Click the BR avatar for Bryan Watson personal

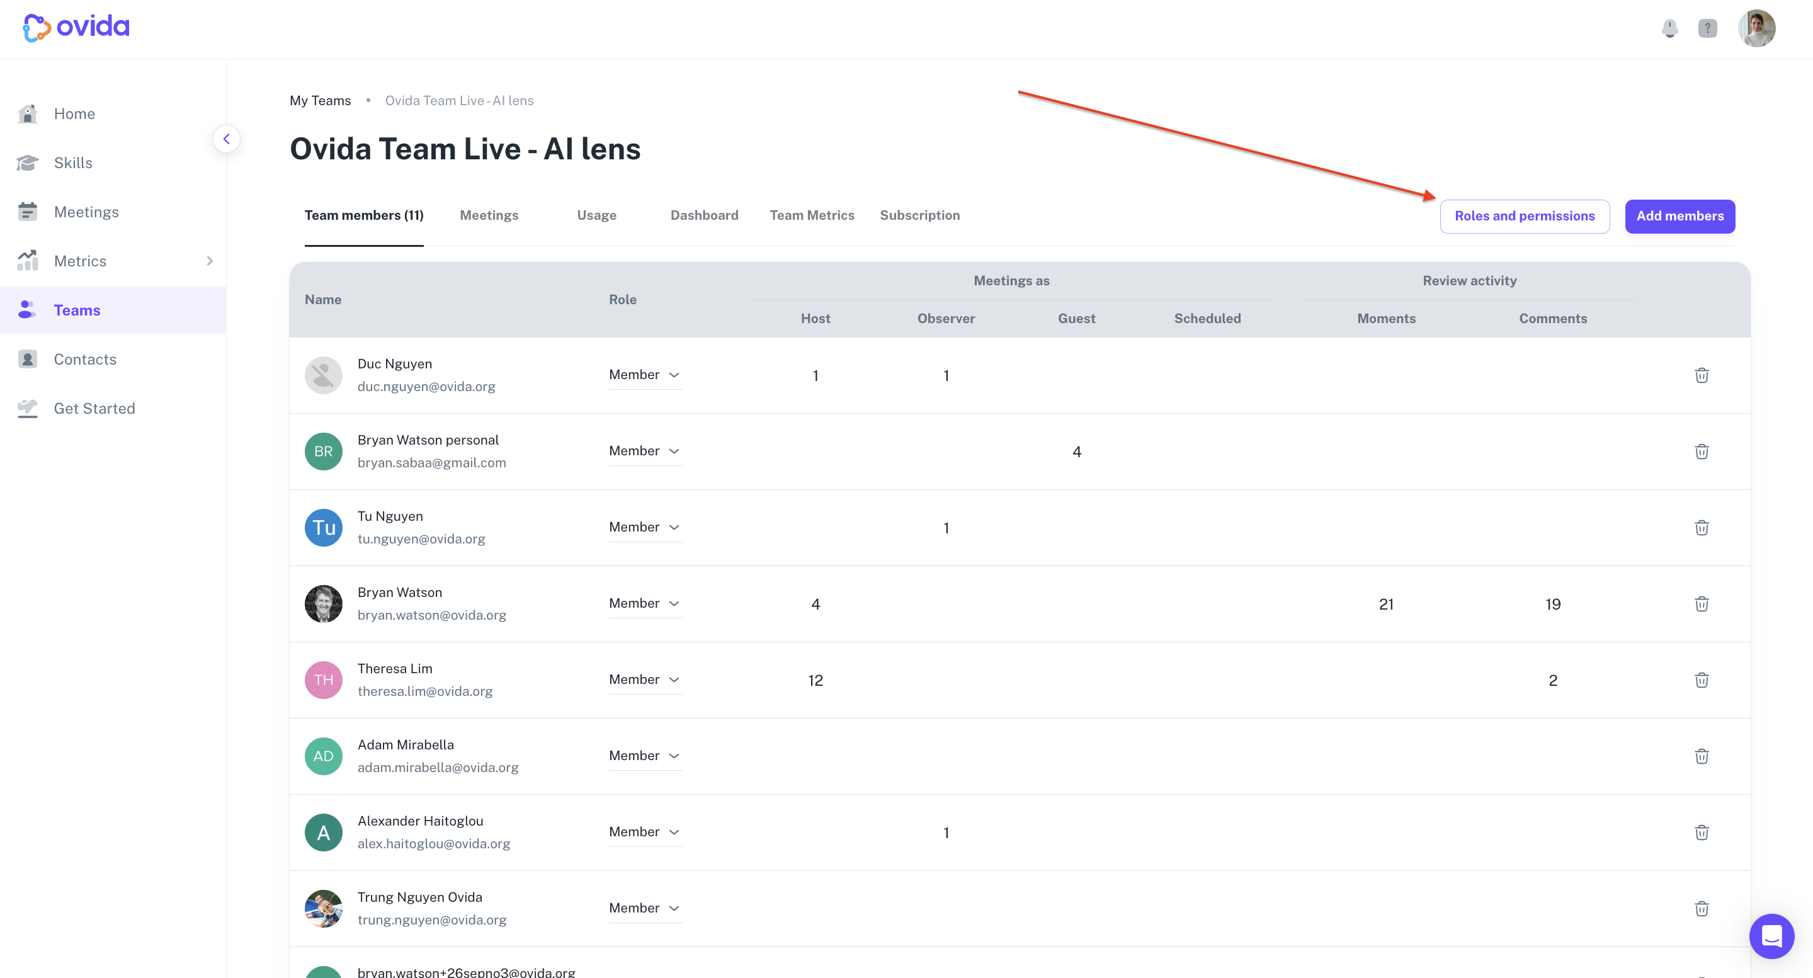tap(324, 451)
